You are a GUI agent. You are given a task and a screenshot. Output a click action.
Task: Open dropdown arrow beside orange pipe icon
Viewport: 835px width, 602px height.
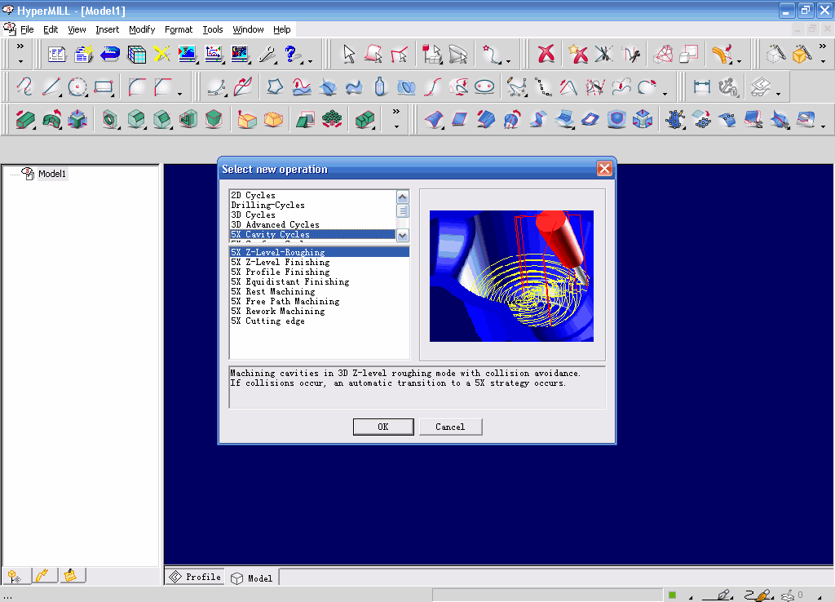pos(739,62)
